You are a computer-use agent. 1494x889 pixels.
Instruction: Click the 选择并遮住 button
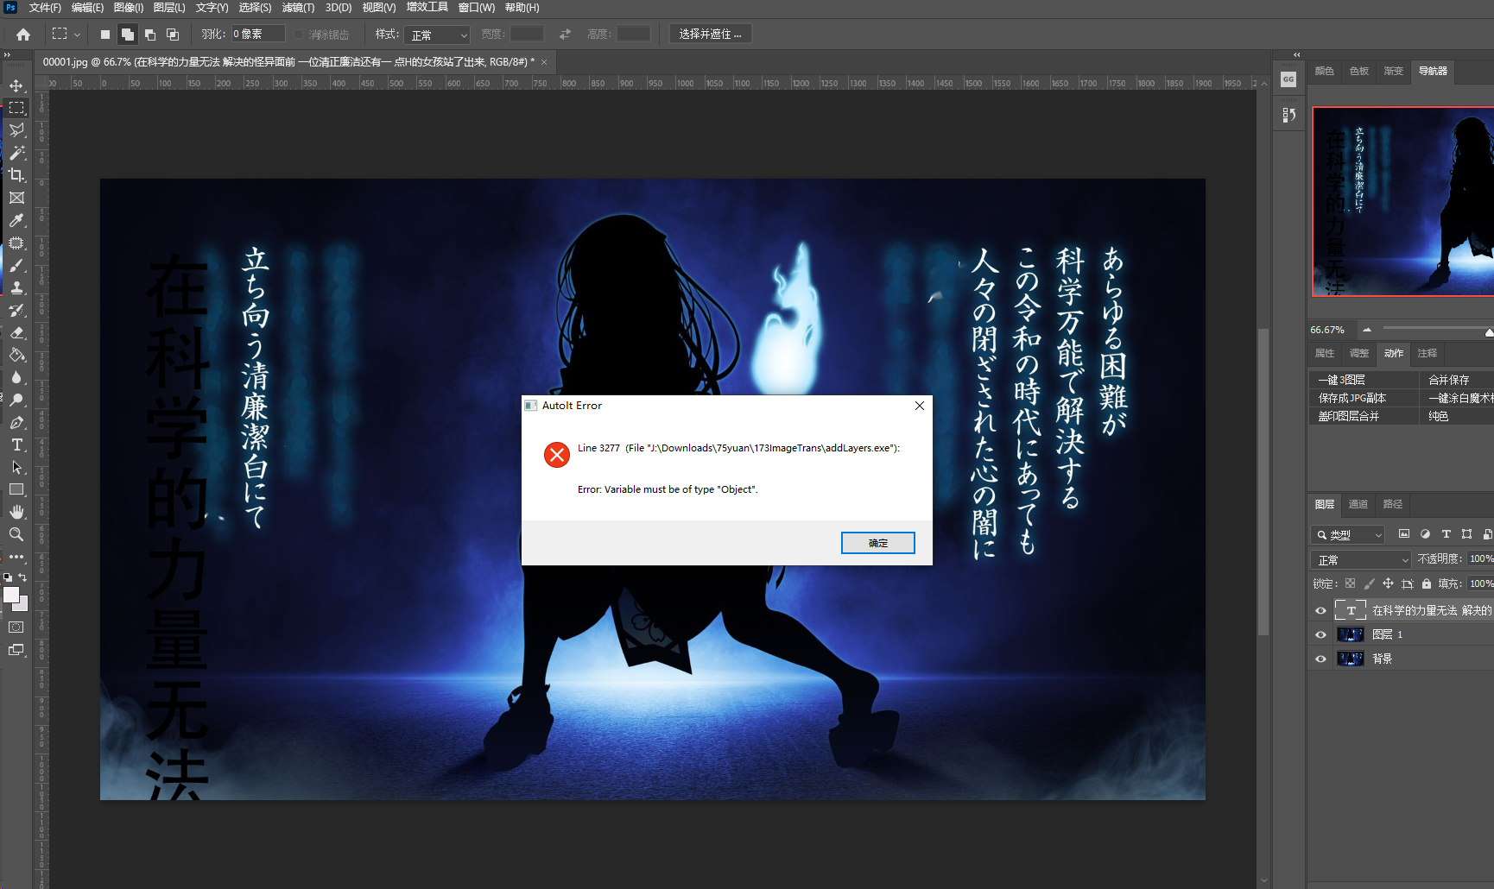point(710,35)
